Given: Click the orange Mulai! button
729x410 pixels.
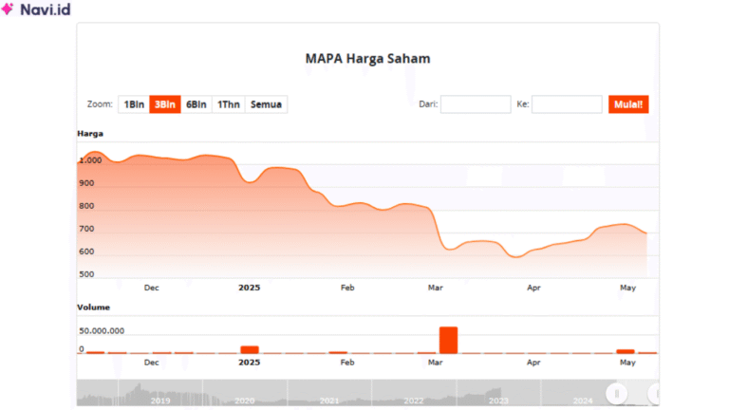Looking at the screenshot, I should coord(628,104).
